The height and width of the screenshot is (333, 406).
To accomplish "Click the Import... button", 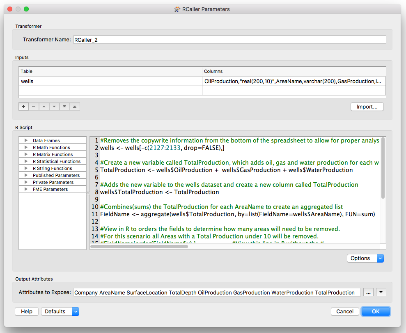I will pos(367,106).
